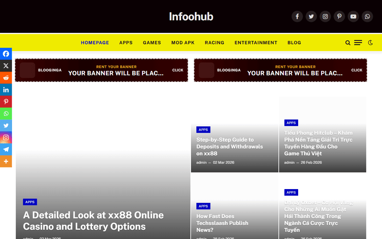Click APPS tag on Đại Lý Oxbet article
The height and width of the screenshot is (239, 382).
pos(291,192)
